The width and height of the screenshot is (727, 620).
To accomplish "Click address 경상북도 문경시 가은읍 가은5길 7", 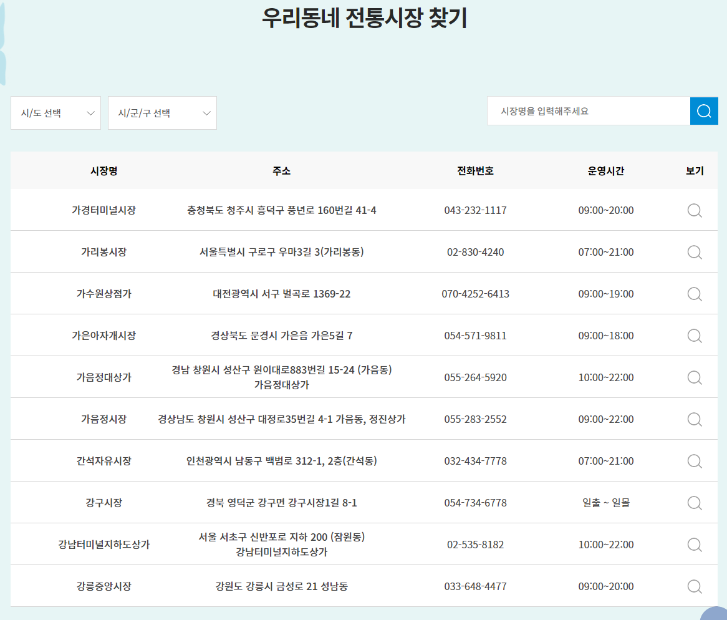I will pyautogui.click(x=281, y=336).
